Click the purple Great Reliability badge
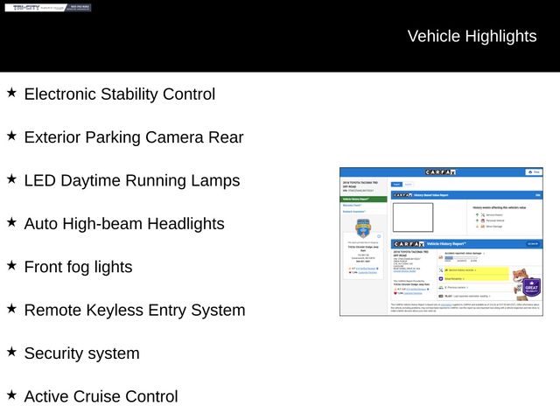560x420 pixels. click(x=532, y=286)
